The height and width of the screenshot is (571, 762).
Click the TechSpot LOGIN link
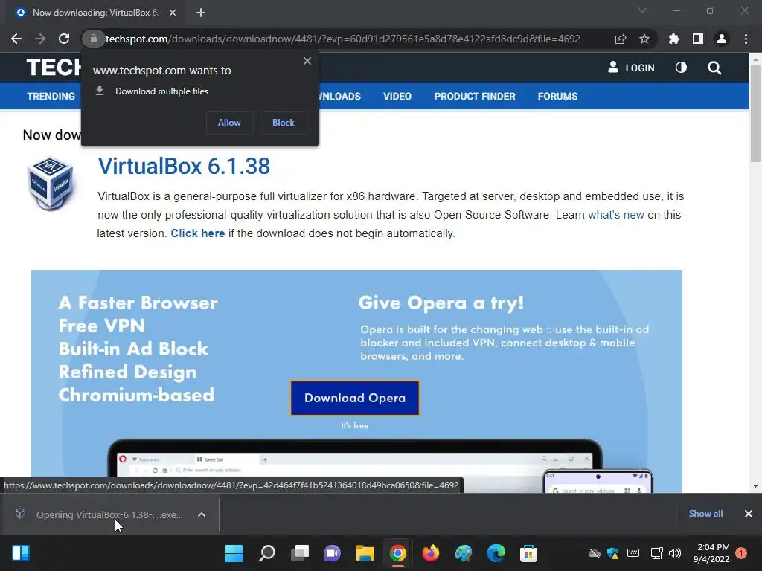click(631, 68)
